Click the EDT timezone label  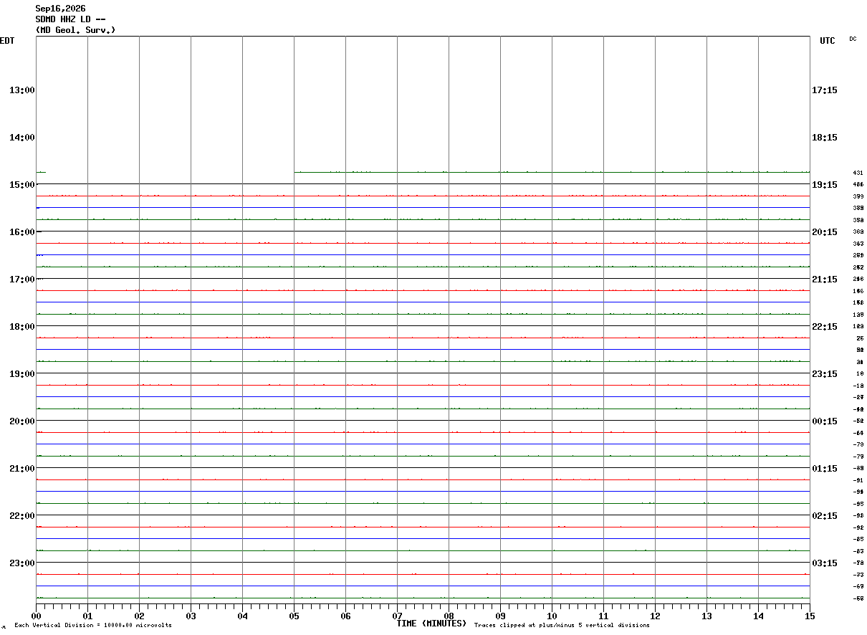click(6, 41)
